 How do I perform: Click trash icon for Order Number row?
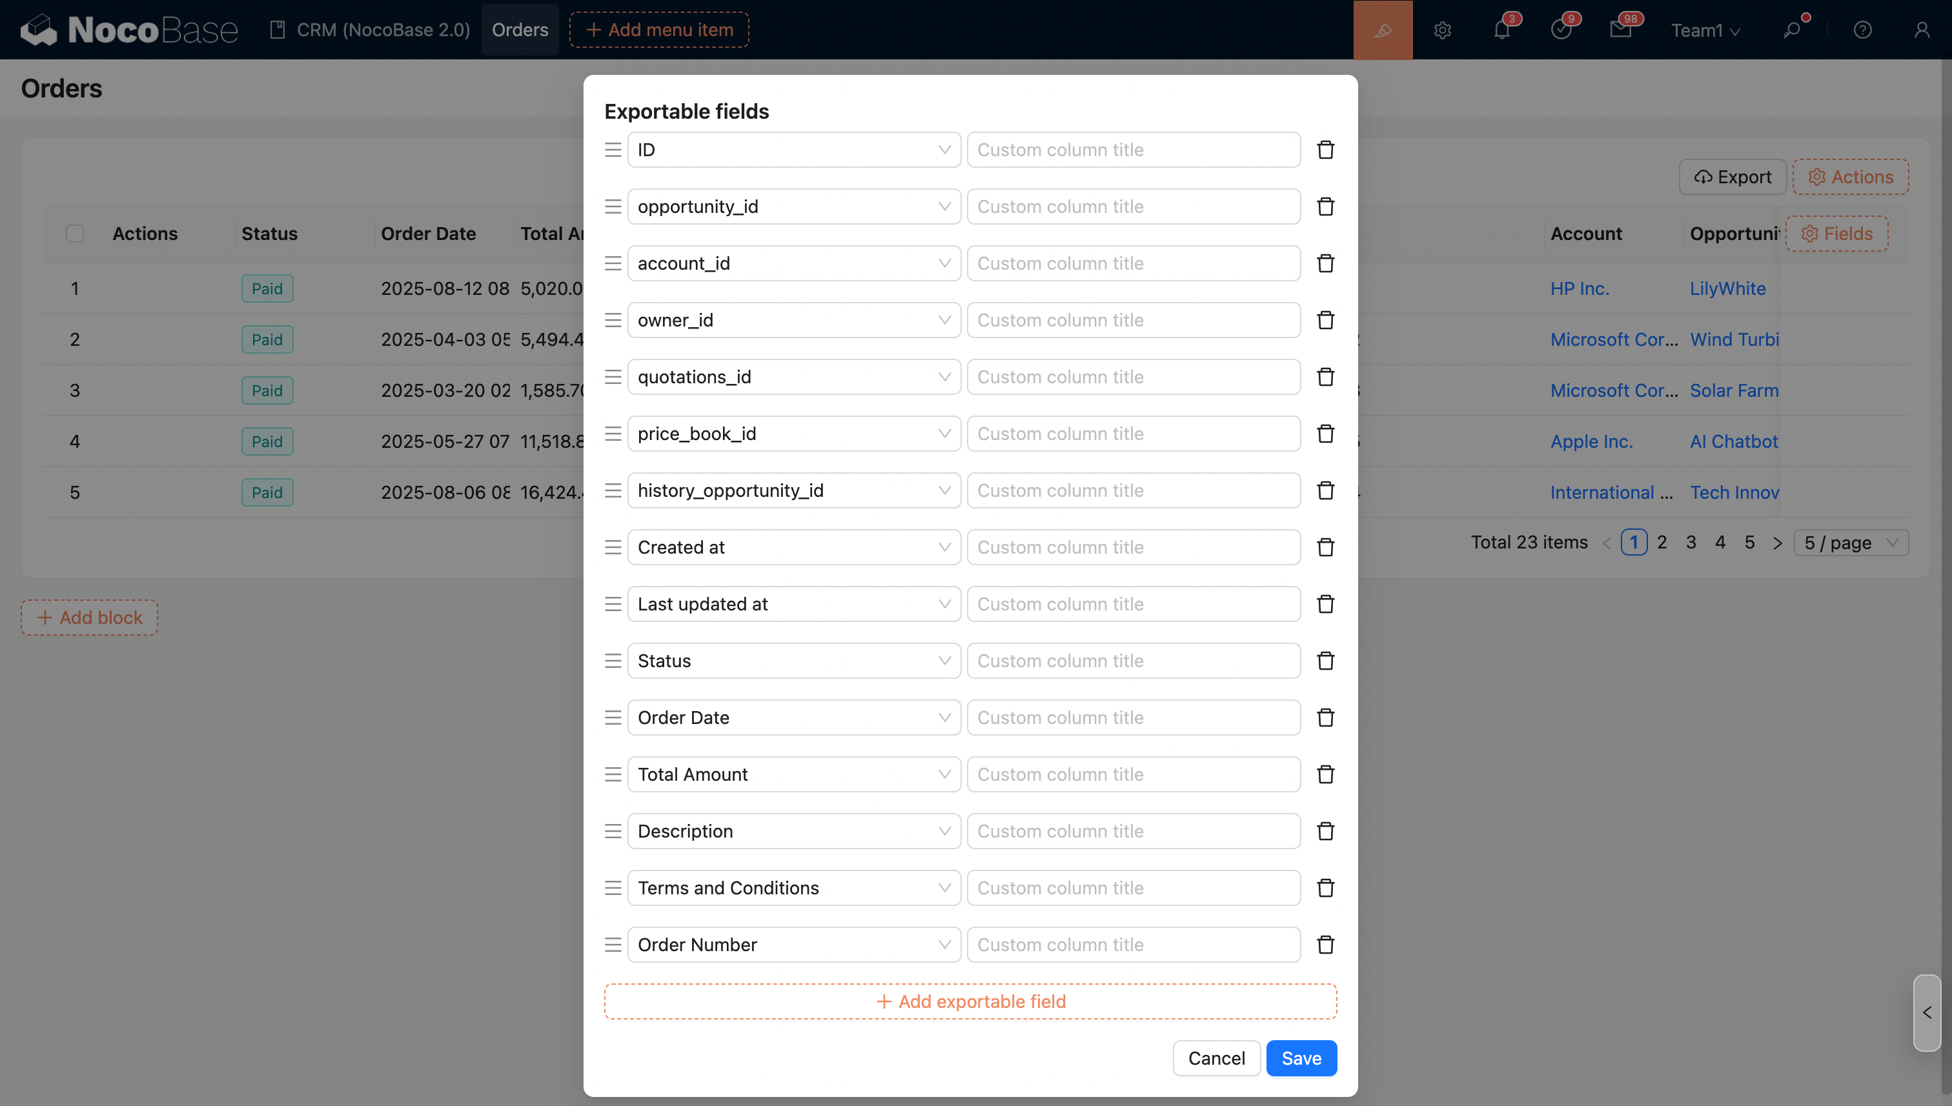[1325, 944]
